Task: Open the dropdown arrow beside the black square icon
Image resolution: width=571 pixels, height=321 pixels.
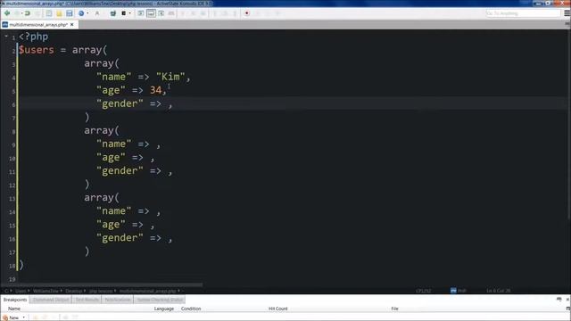Action: pyautogui.click(x=130, y=13)
